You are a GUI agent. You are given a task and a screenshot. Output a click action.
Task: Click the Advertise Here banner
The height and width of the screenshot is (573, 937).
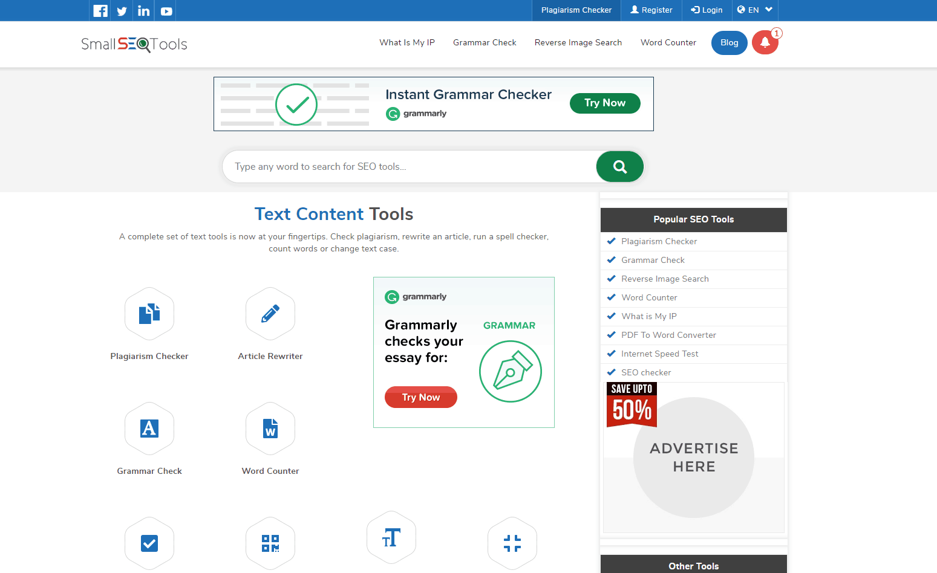(694, 458)
